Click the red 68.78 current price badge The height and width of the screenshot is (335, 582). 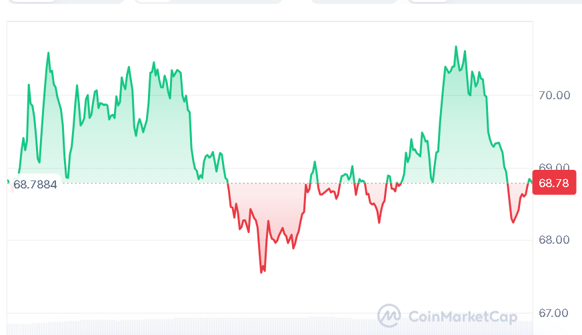point(553,183)
